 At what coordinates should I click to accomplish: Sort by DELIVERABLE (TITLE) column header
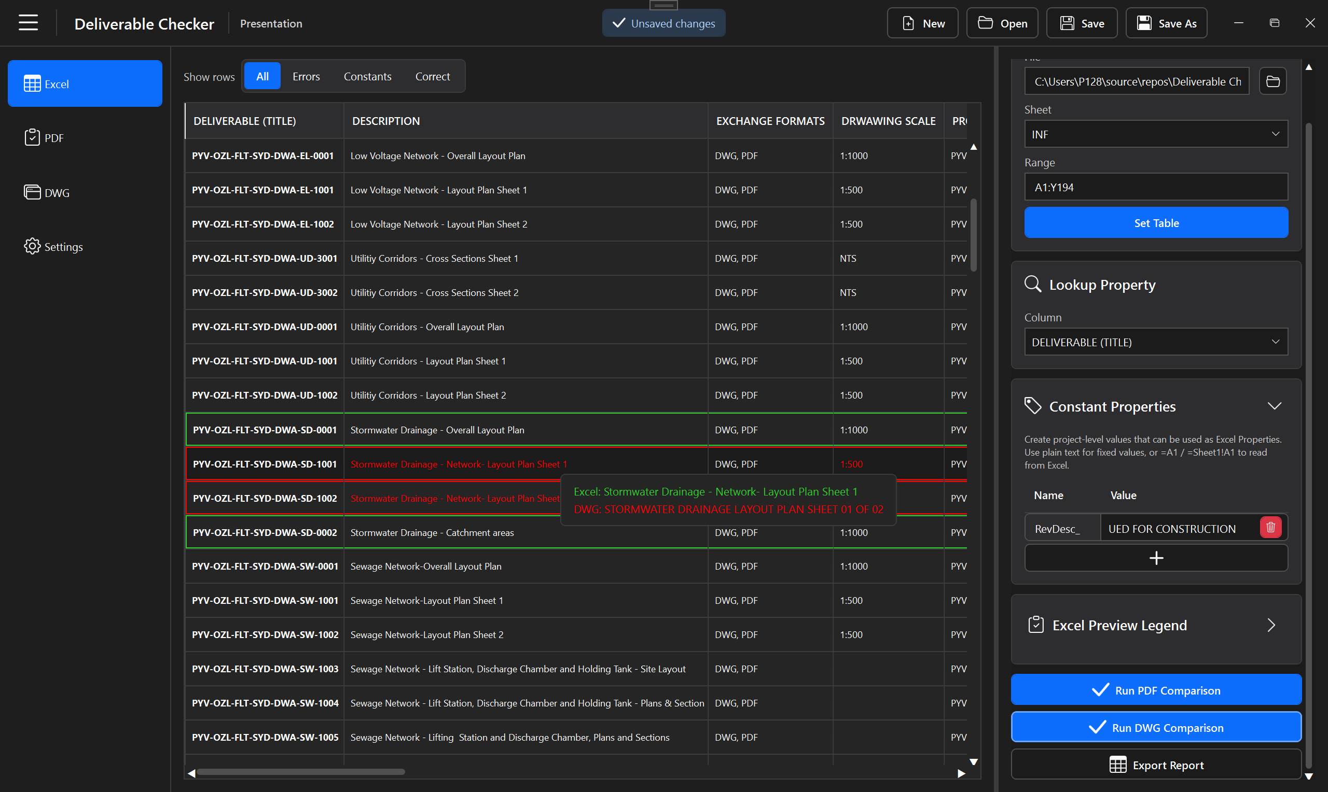(265, 121)
